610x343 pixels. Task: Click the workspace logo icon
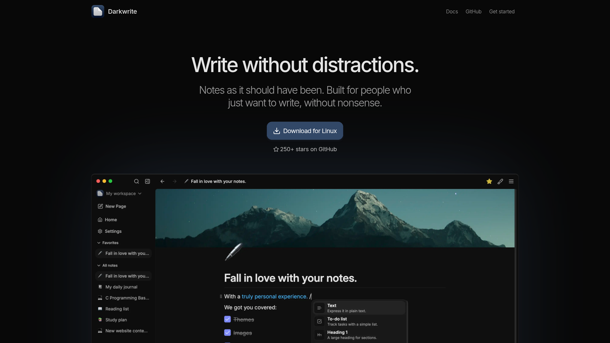point(100,193)
